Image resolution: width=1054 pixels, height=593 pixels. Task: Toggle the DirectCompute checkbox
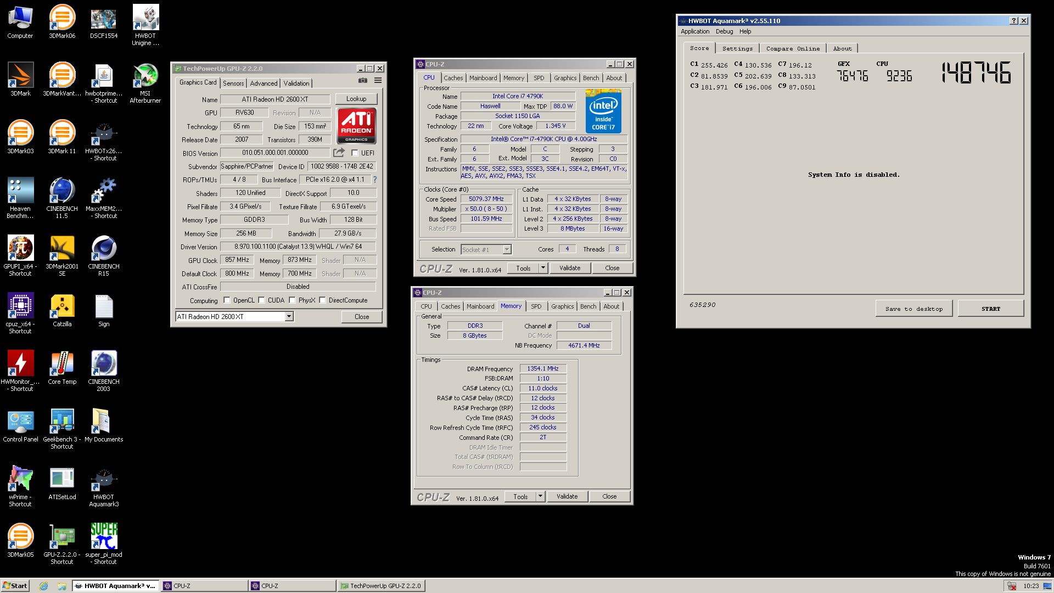pos(322,300)
